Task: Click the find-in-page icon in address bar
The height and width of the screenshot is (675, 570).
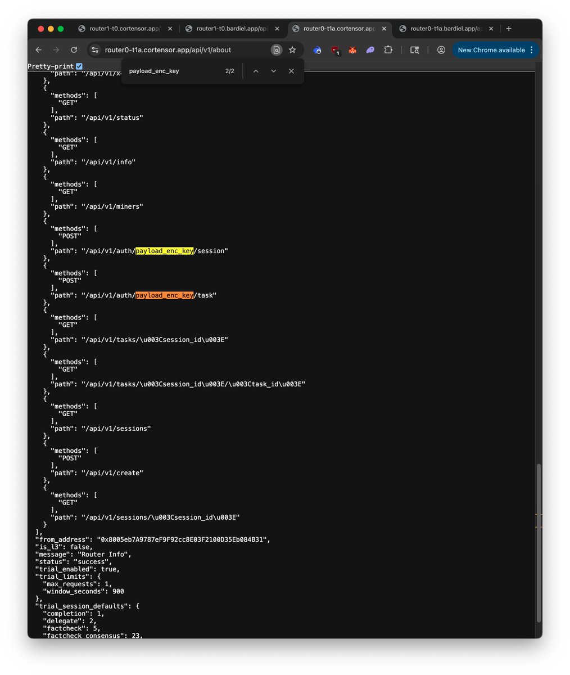Action: tap(276, 50)
